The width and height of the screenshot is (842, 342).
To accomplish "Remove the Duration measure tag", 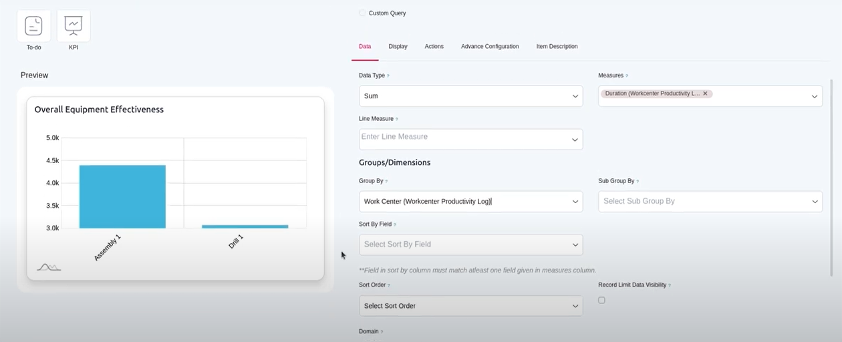I will pyautogui.click(x=705, y=94).
